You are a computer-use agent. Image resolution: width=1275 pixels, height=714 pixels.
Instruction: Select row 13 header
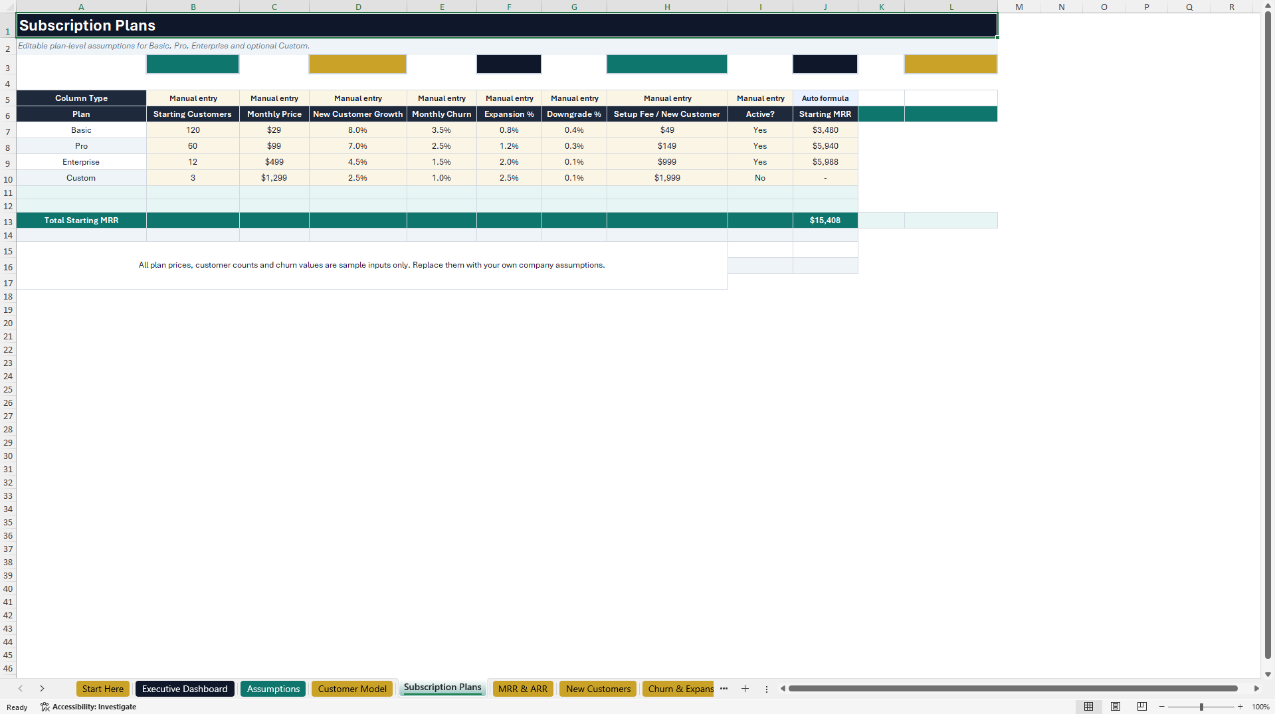click(x=8, y=222)
